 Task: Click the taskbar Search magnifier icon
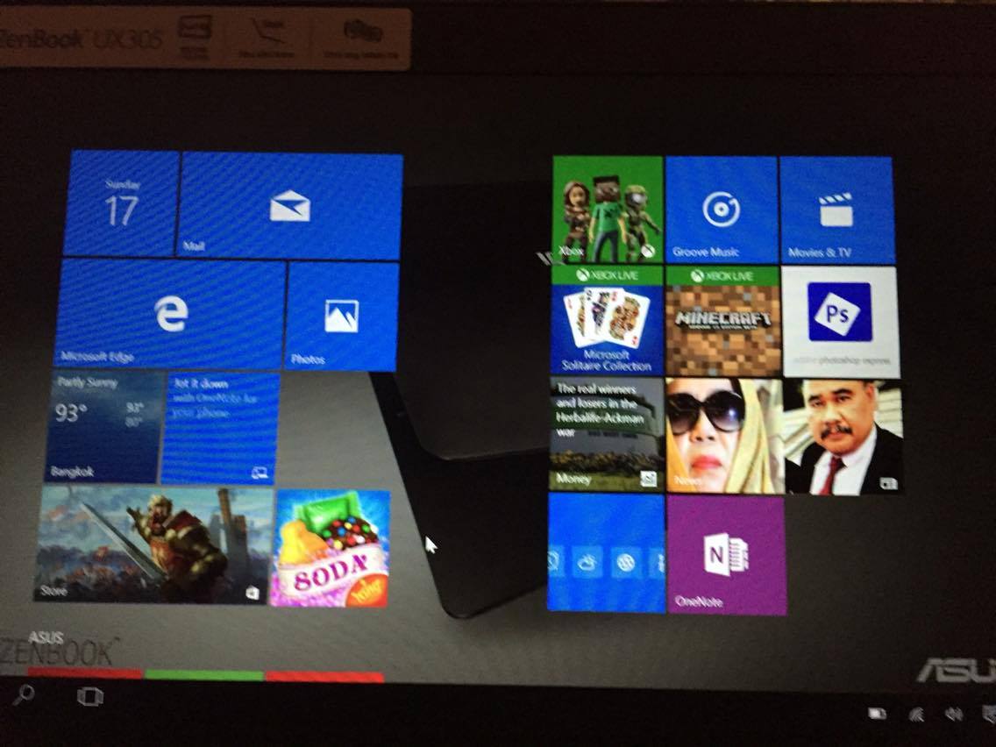pos(24,694)
